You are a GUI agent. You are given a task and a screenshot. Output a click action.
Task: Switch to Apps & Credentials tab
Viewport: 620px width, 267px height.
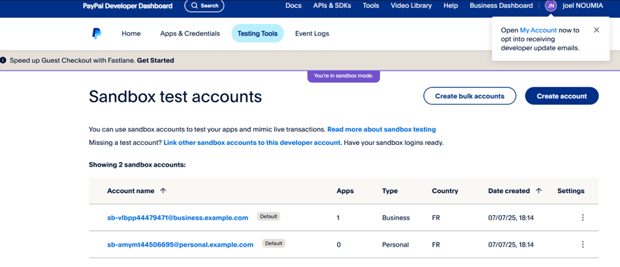[x=190, y=33]
